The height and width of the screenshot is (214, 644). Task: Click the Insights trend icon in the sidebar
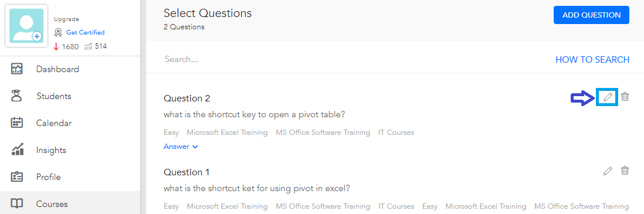tap(17, 150)
